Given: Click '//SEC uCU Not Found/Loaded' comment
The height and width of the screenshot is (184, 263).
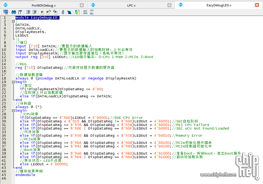Looking at the screenshot, I should 200,128.
